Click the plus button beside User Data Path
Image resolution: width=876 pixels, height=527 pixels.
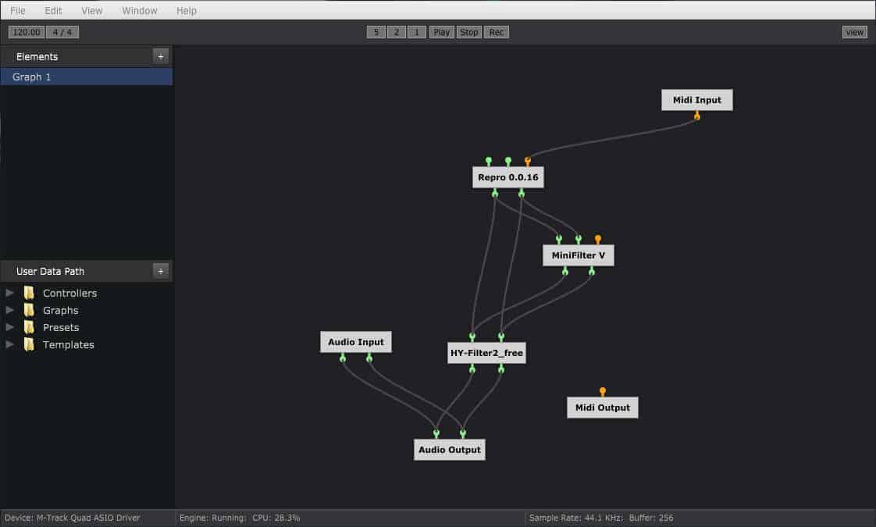(x=160, y=271)
